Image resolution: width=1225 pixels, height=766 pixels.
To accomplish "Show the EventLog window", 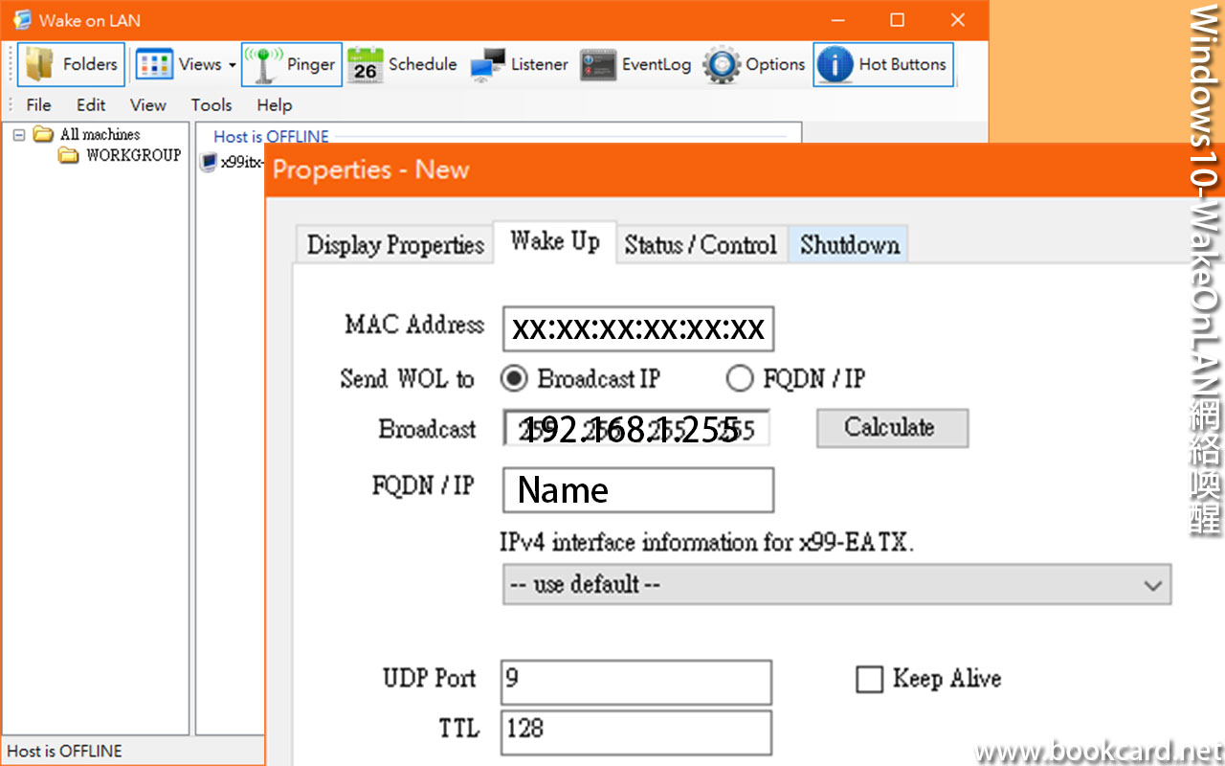I will point(598,65).
